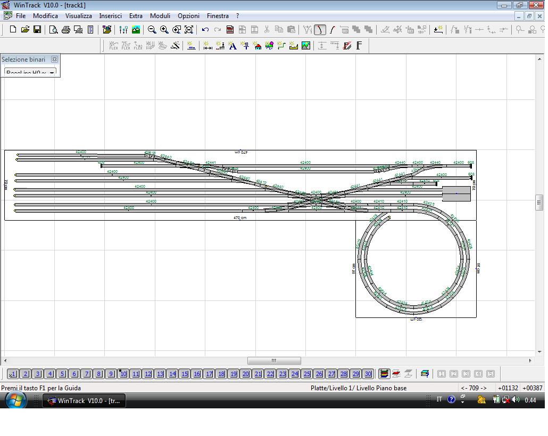Click the red hatched lines icon
The width and height of the screenshot is (548, 436).
347,46
